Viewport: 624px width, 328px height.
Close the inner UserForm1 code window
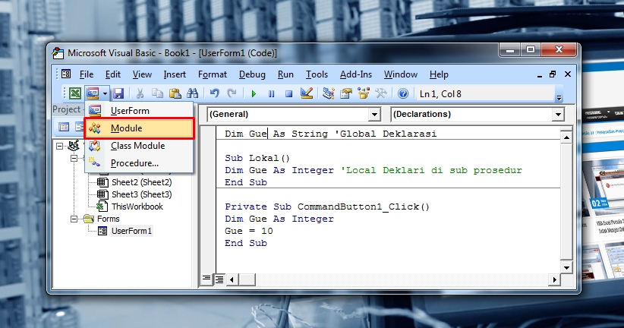(x=568, y=74)
